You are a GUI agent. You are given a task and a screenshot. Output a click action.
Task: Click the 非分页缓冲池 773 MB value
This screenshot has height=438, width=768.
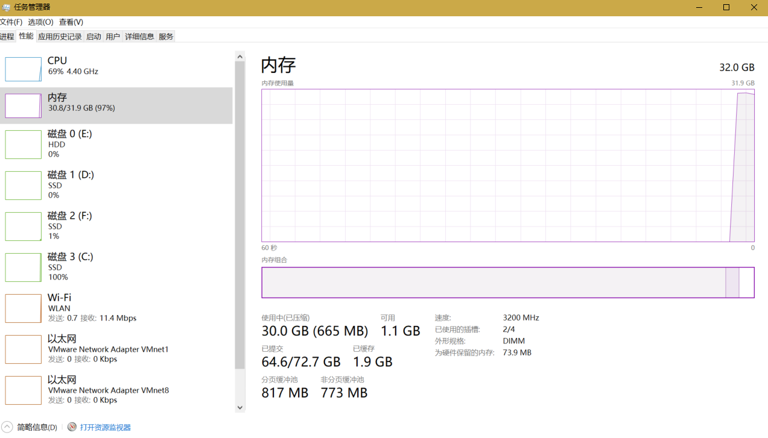(344, 393)
